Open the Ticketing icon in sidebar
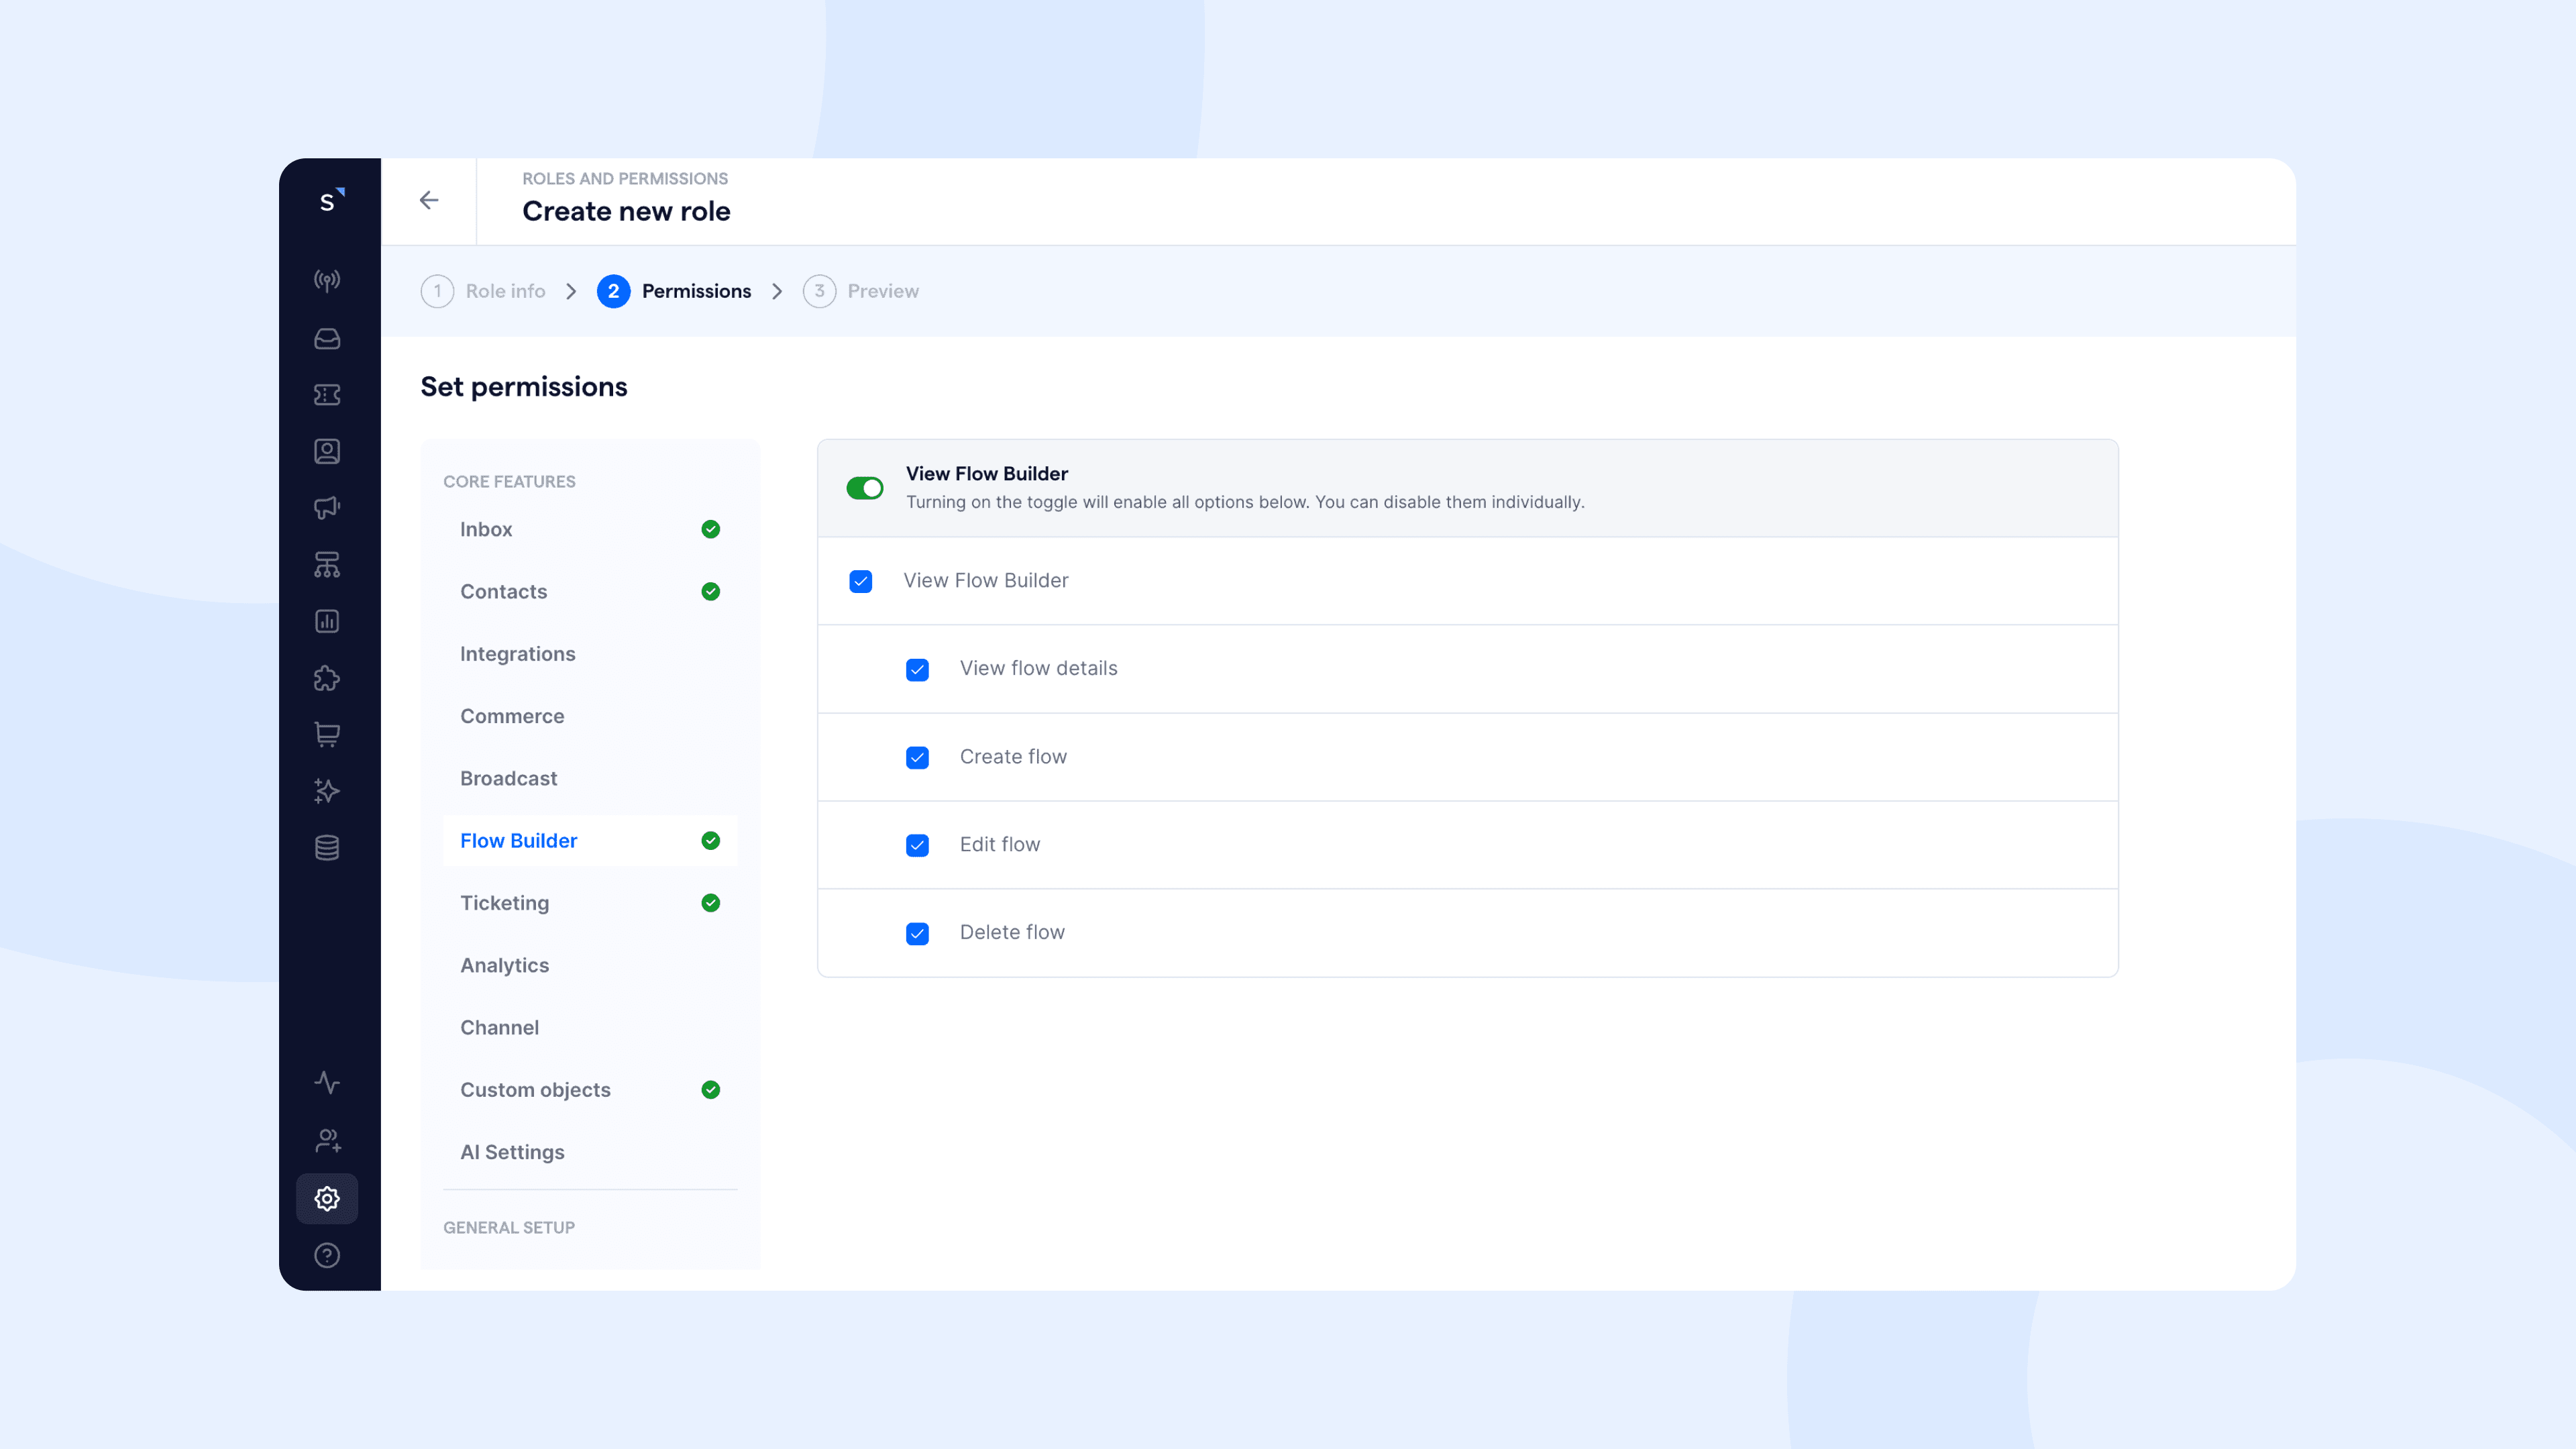Image resolution: width=2576 pixels, height=1449 pixels. tap(327, 395)
